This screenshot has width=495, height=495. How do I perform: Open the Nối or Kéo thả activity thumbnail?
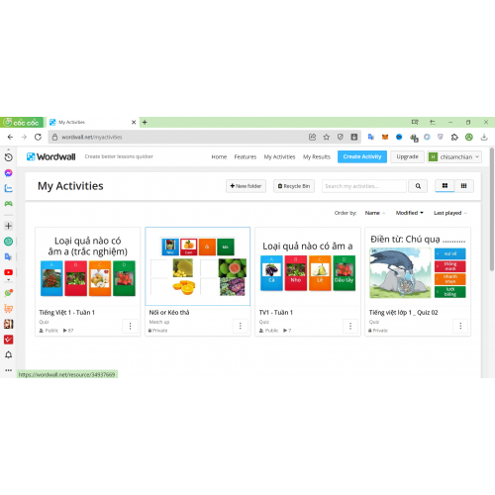198,266
